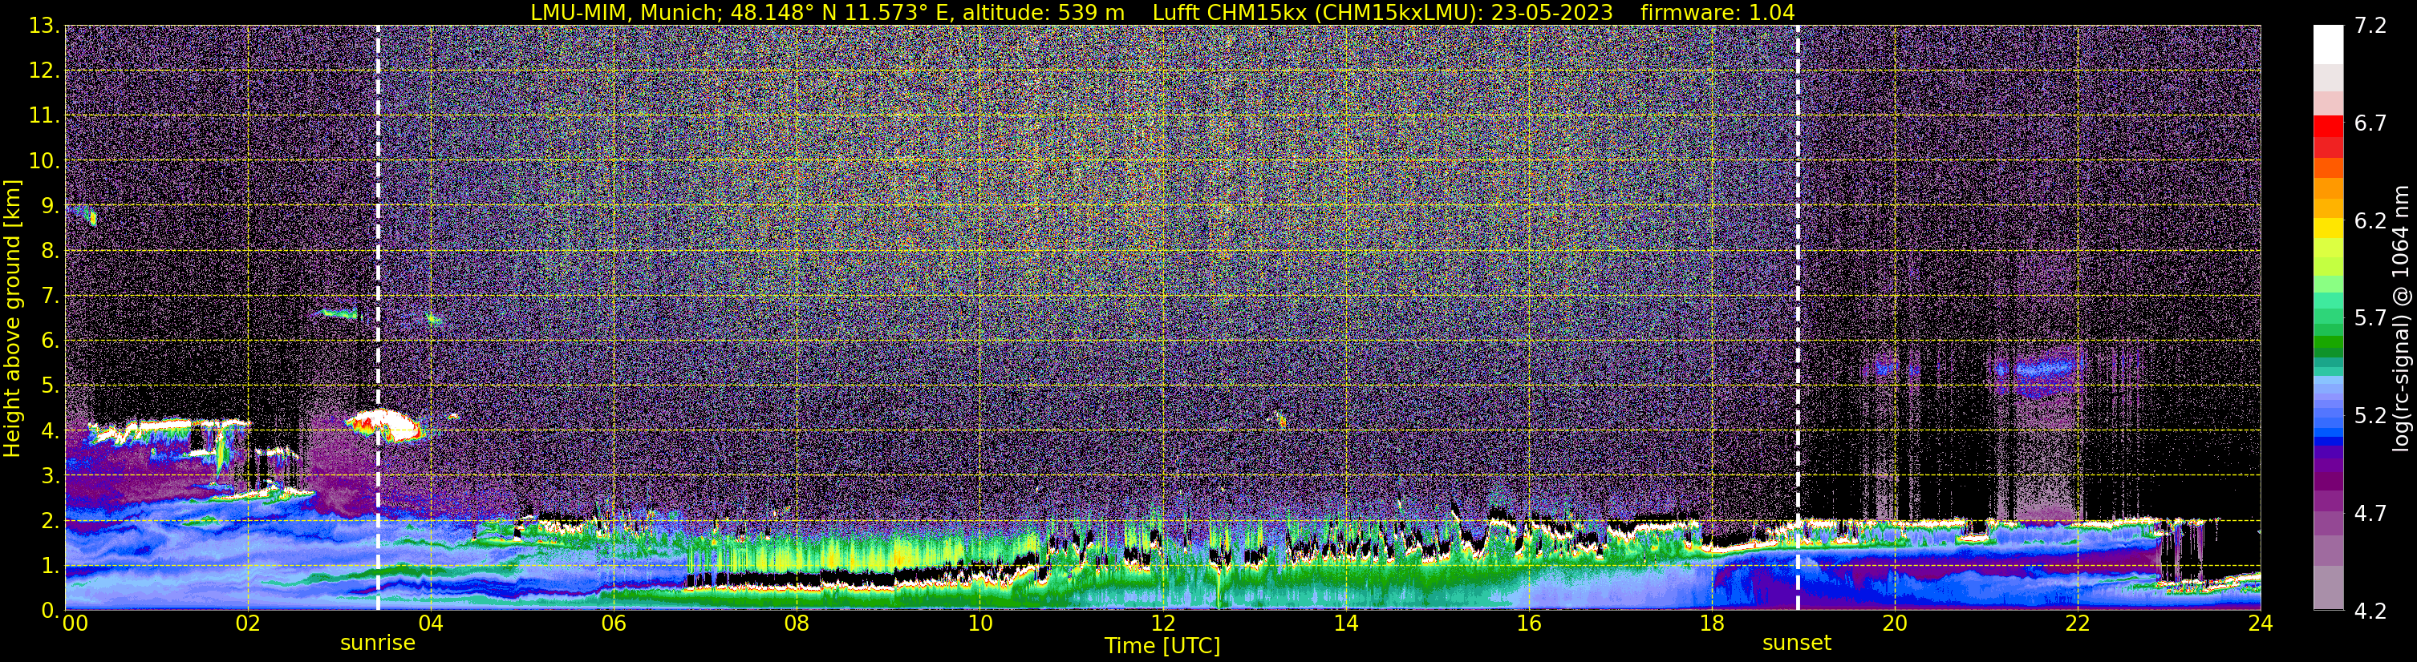Click the '06' time tick label

pyautogui.click(x=614, y=623)
